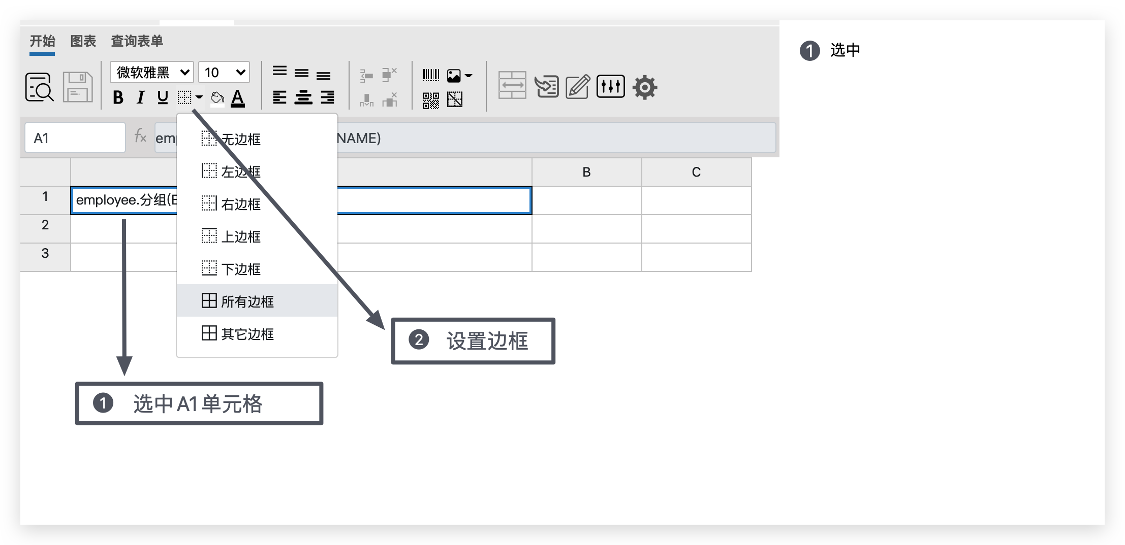Click the save floppy disk icon
Viewport: 1125px width, 545px height.
(x=77, y=87)
